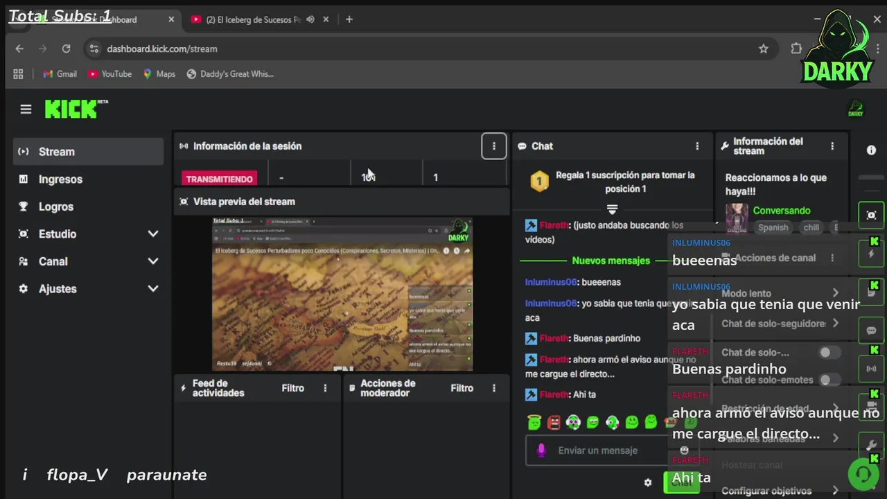Click the Spanish tag chip
887x499 pixels.
pyautogui.click(x=773, y=227)
